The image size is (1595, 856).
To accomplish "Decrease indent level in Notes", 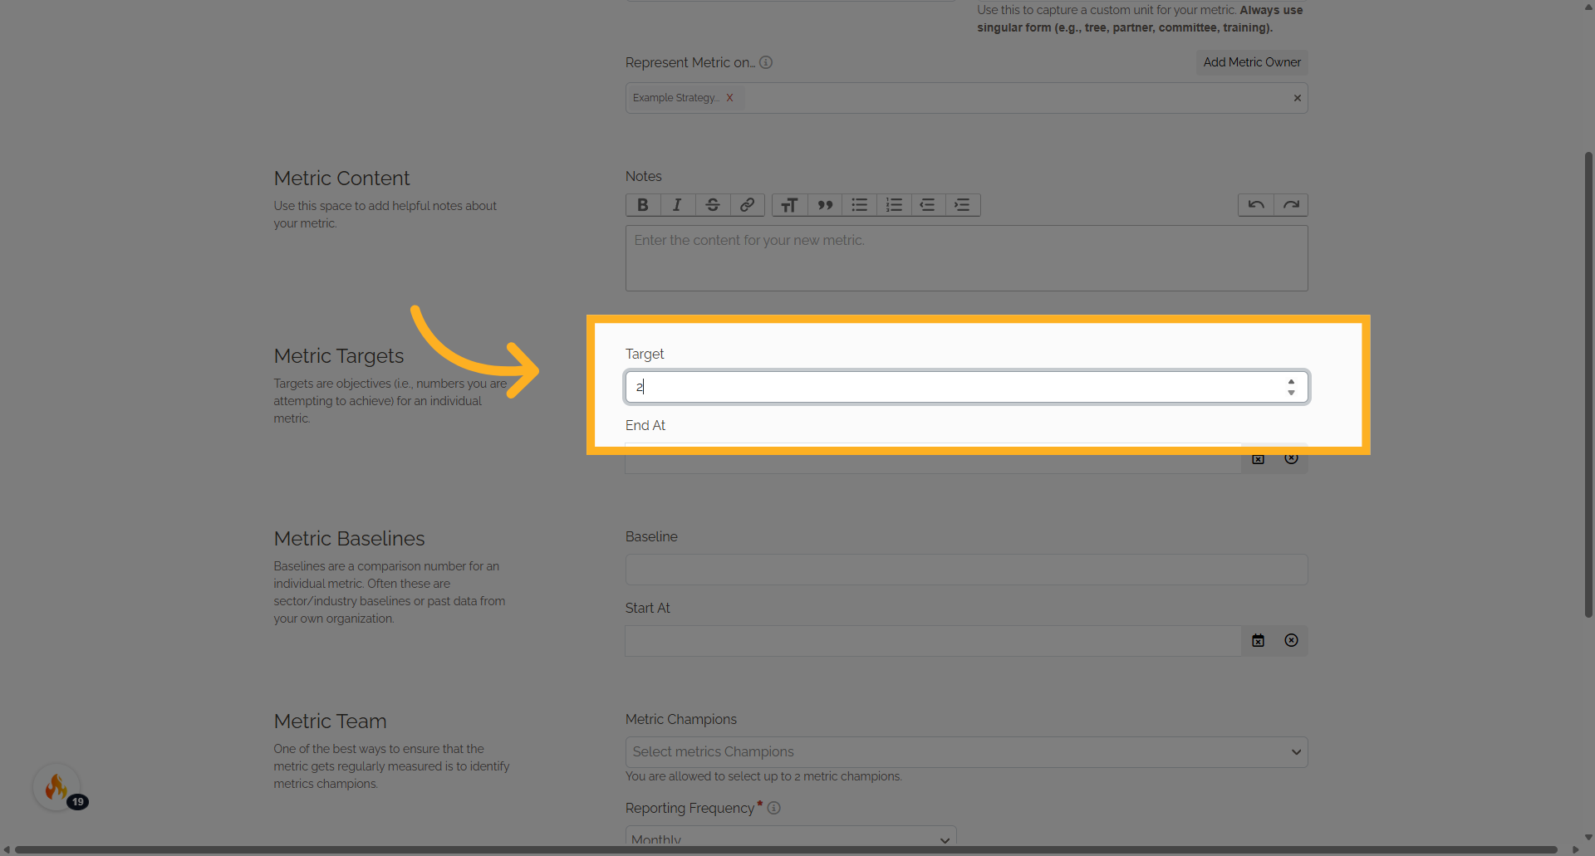I will tap(928, 205).
